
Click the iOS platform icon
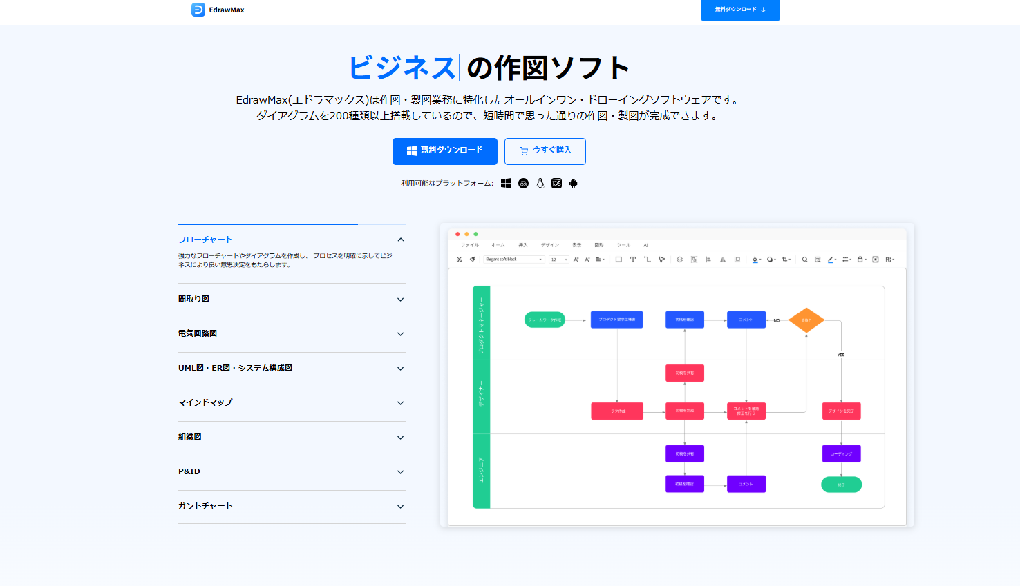point(556,184)
